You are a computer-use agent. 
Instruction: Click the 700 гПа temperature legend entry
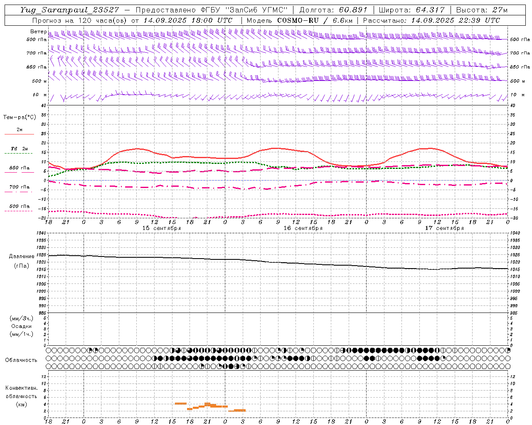(x=20, y=187)
